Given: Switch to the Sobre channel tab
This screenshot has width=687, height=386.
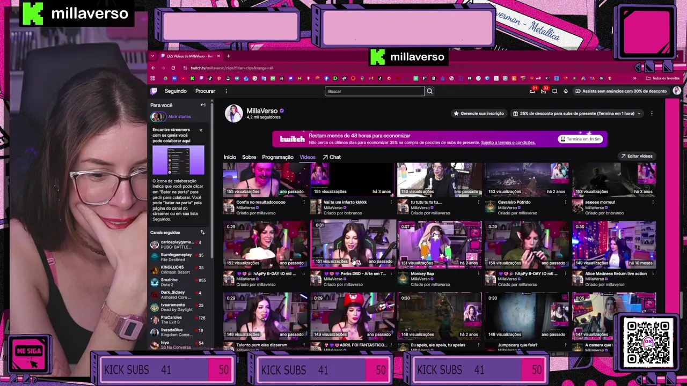Looking at the screenshot, I should tap(249, 157).
